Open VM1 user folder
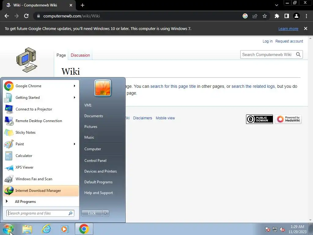This screenshot has width=313, height=235. 88,105
